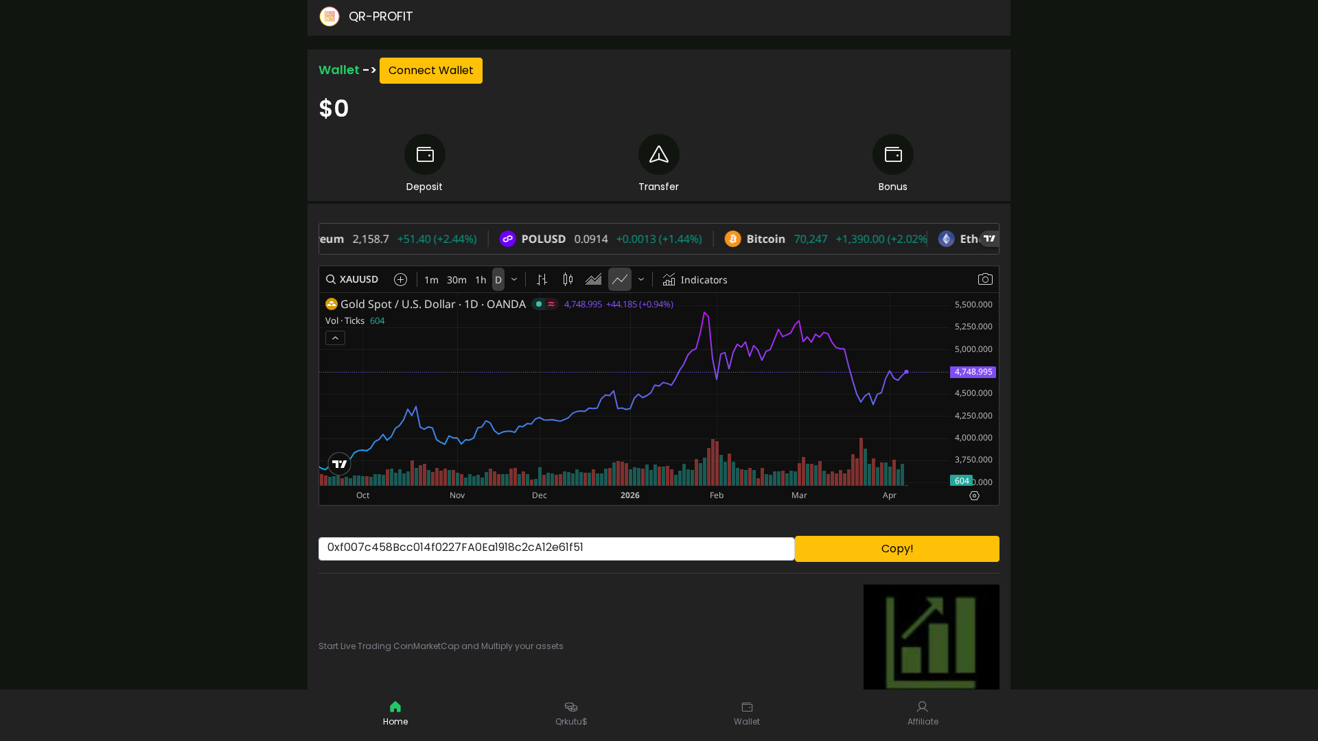Click the Ethereum ticker coin icon
This screenshot has width=1318, height=741.
click(947, 239)
